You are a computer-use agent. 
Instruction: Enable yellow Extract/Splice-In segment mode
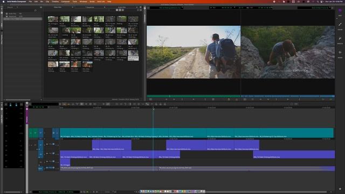[68, 104]
